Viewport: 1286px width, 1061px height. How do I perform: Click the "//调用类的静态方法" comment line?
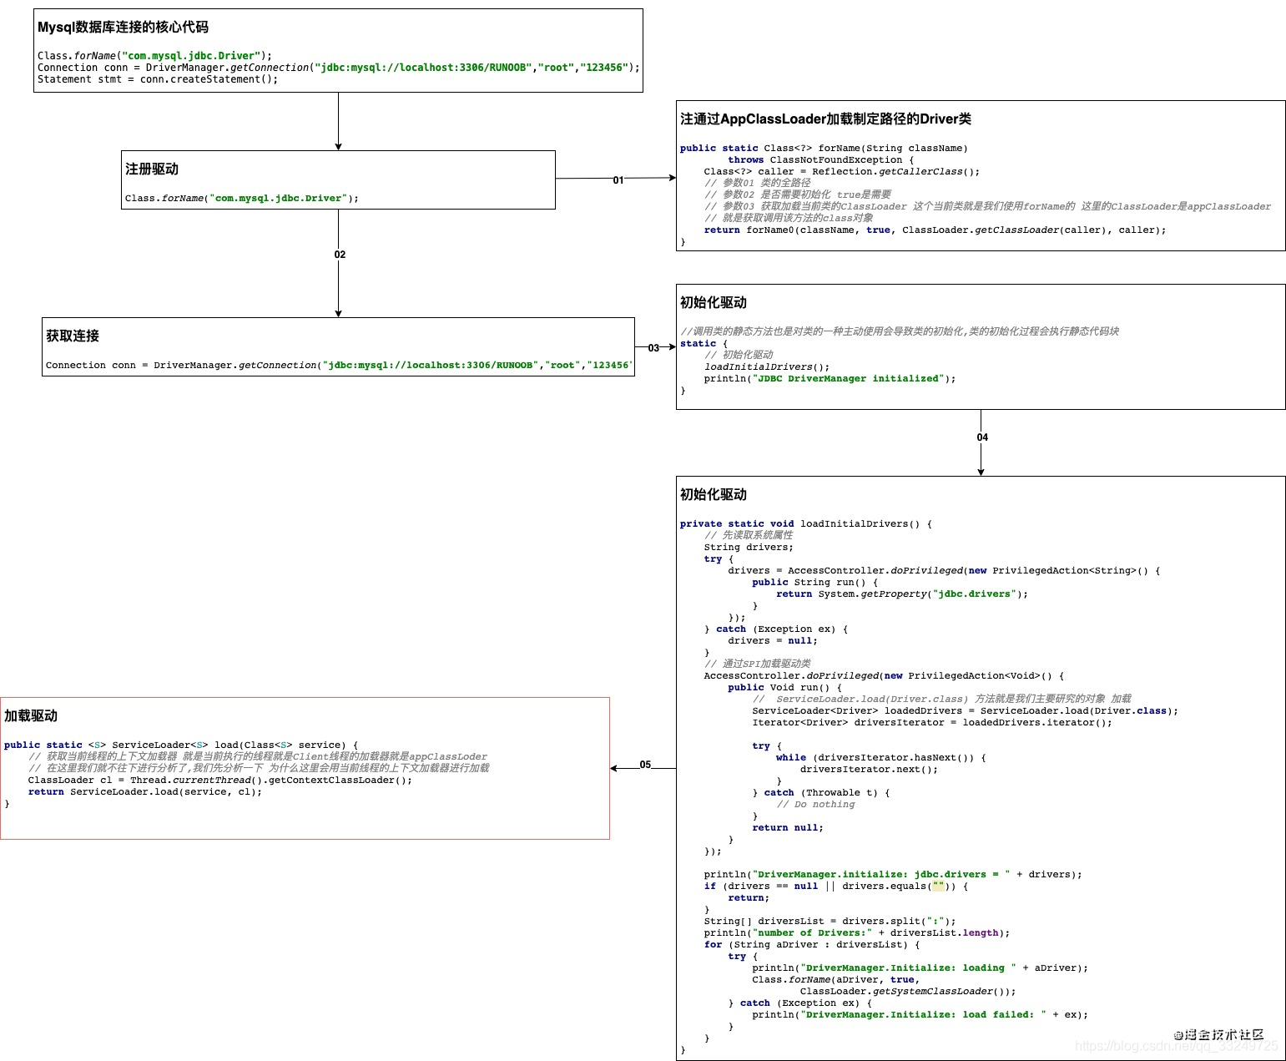900,331
